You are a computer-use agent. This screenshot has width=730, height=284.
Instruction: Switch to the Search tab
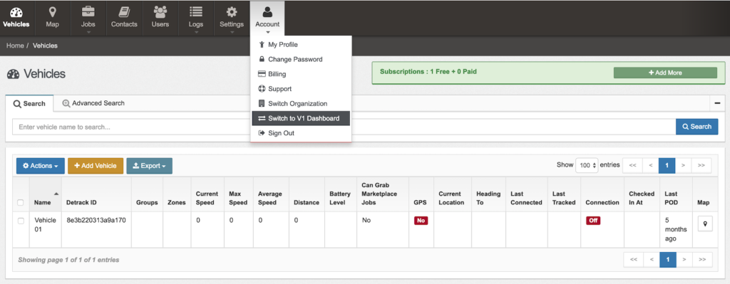pyautogui.click(x=29, y=104)
